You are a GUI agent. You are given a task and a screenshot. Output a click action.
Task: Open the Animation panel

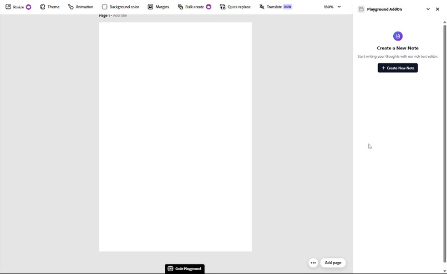point(80,7)
